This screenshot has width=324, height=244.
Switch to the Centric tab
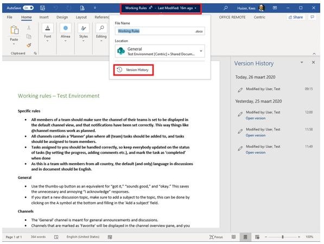[x=259, y=17]
